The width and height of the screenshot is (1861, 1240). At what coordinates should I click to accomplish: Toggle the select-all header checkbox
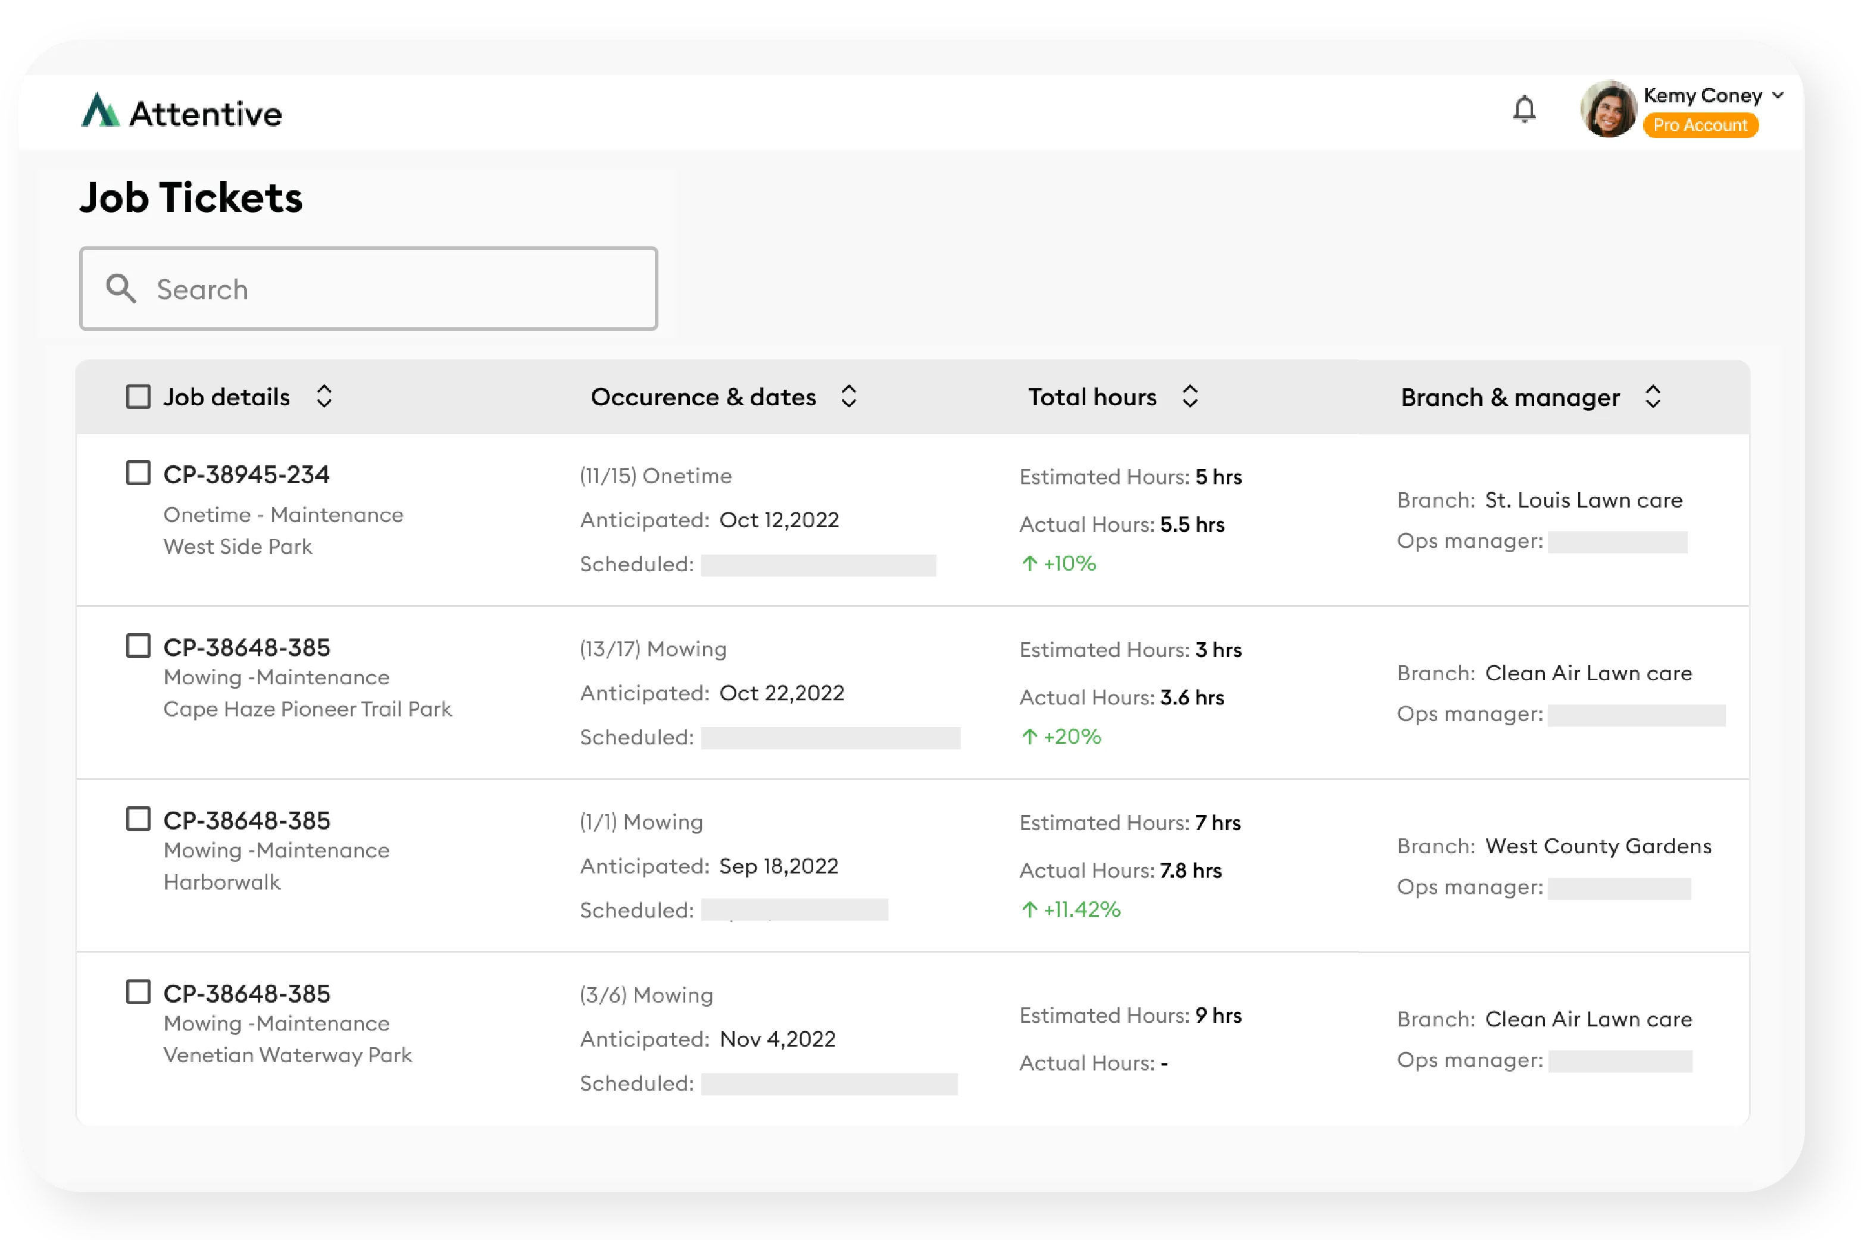(x=139, y=396)
